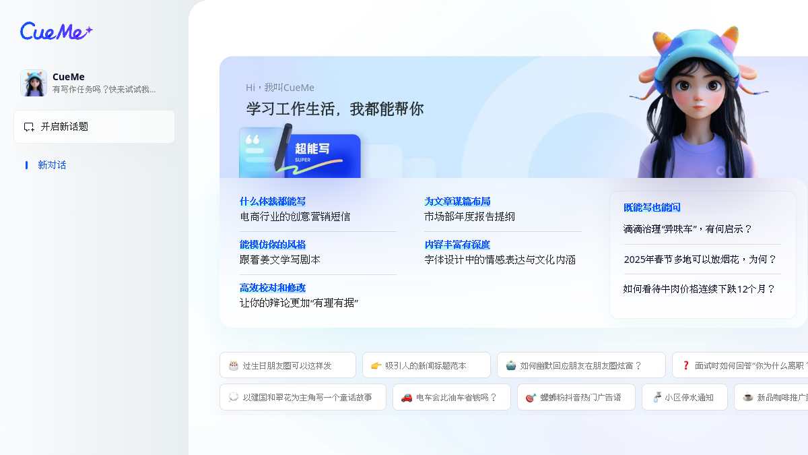Click the cupcake emoji icon
The height and width of the screenshot is (455, 808).
(511, 365)
